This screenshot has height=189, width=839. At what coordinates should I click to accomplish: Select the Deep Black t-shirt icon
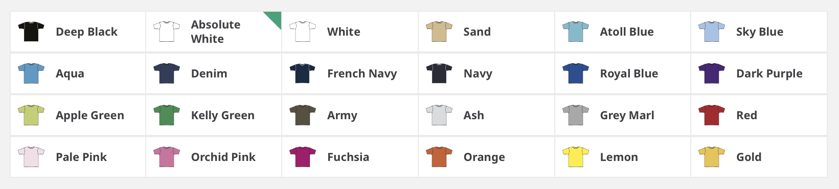pos(31,32)
